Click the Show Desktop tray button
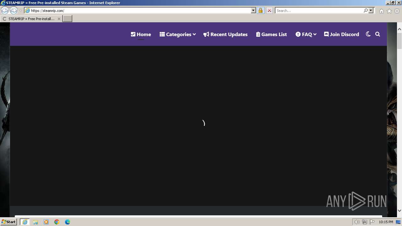This screenshot has width=402, height=226. [398, 222]
